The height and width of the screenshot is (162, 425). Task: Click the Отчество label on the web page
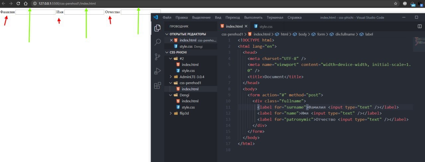(x=113, y=12)
